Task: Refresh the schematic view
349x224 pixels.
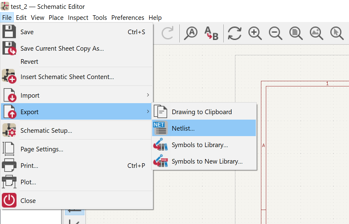Action: pyautogui.click(x=235, y=33)
